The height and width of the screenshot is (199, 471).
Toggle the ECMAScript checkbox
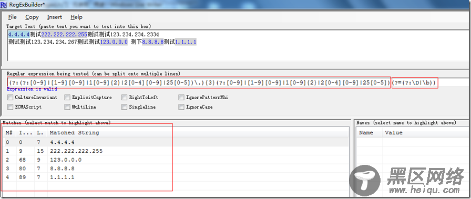11,107
